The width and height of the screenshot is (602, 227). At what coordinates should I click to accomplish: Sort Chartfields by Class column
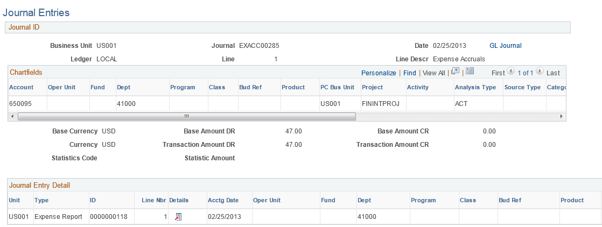(217, 87)
